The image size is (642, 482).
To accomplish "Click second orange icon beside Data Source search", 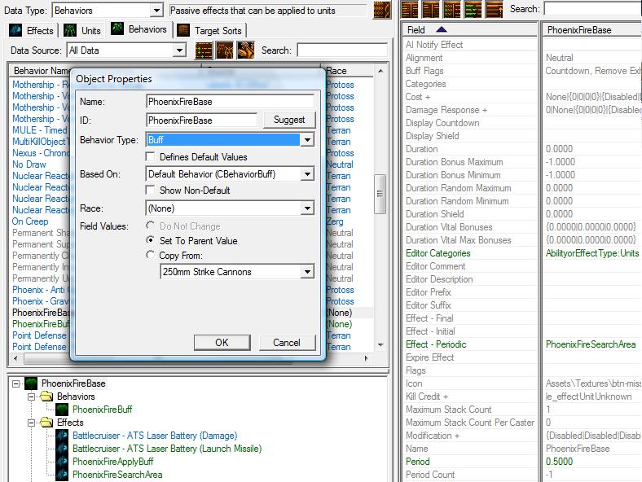I will tap(225, 50).
